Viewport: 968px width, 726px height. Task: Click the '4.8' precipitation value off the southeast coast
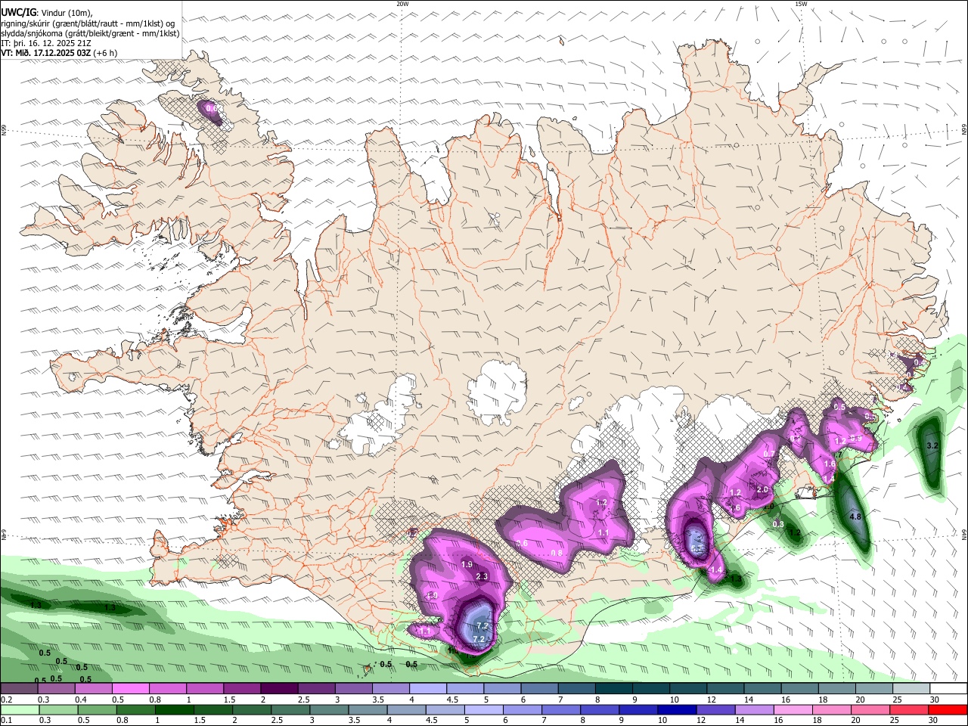point(855,517)
